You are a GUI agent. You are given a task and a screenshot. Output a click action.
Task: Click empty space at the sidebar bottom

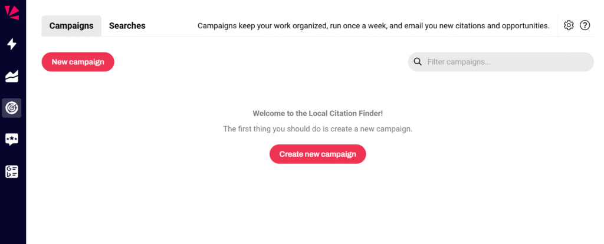pyautogui.click(x=12, y=218)
